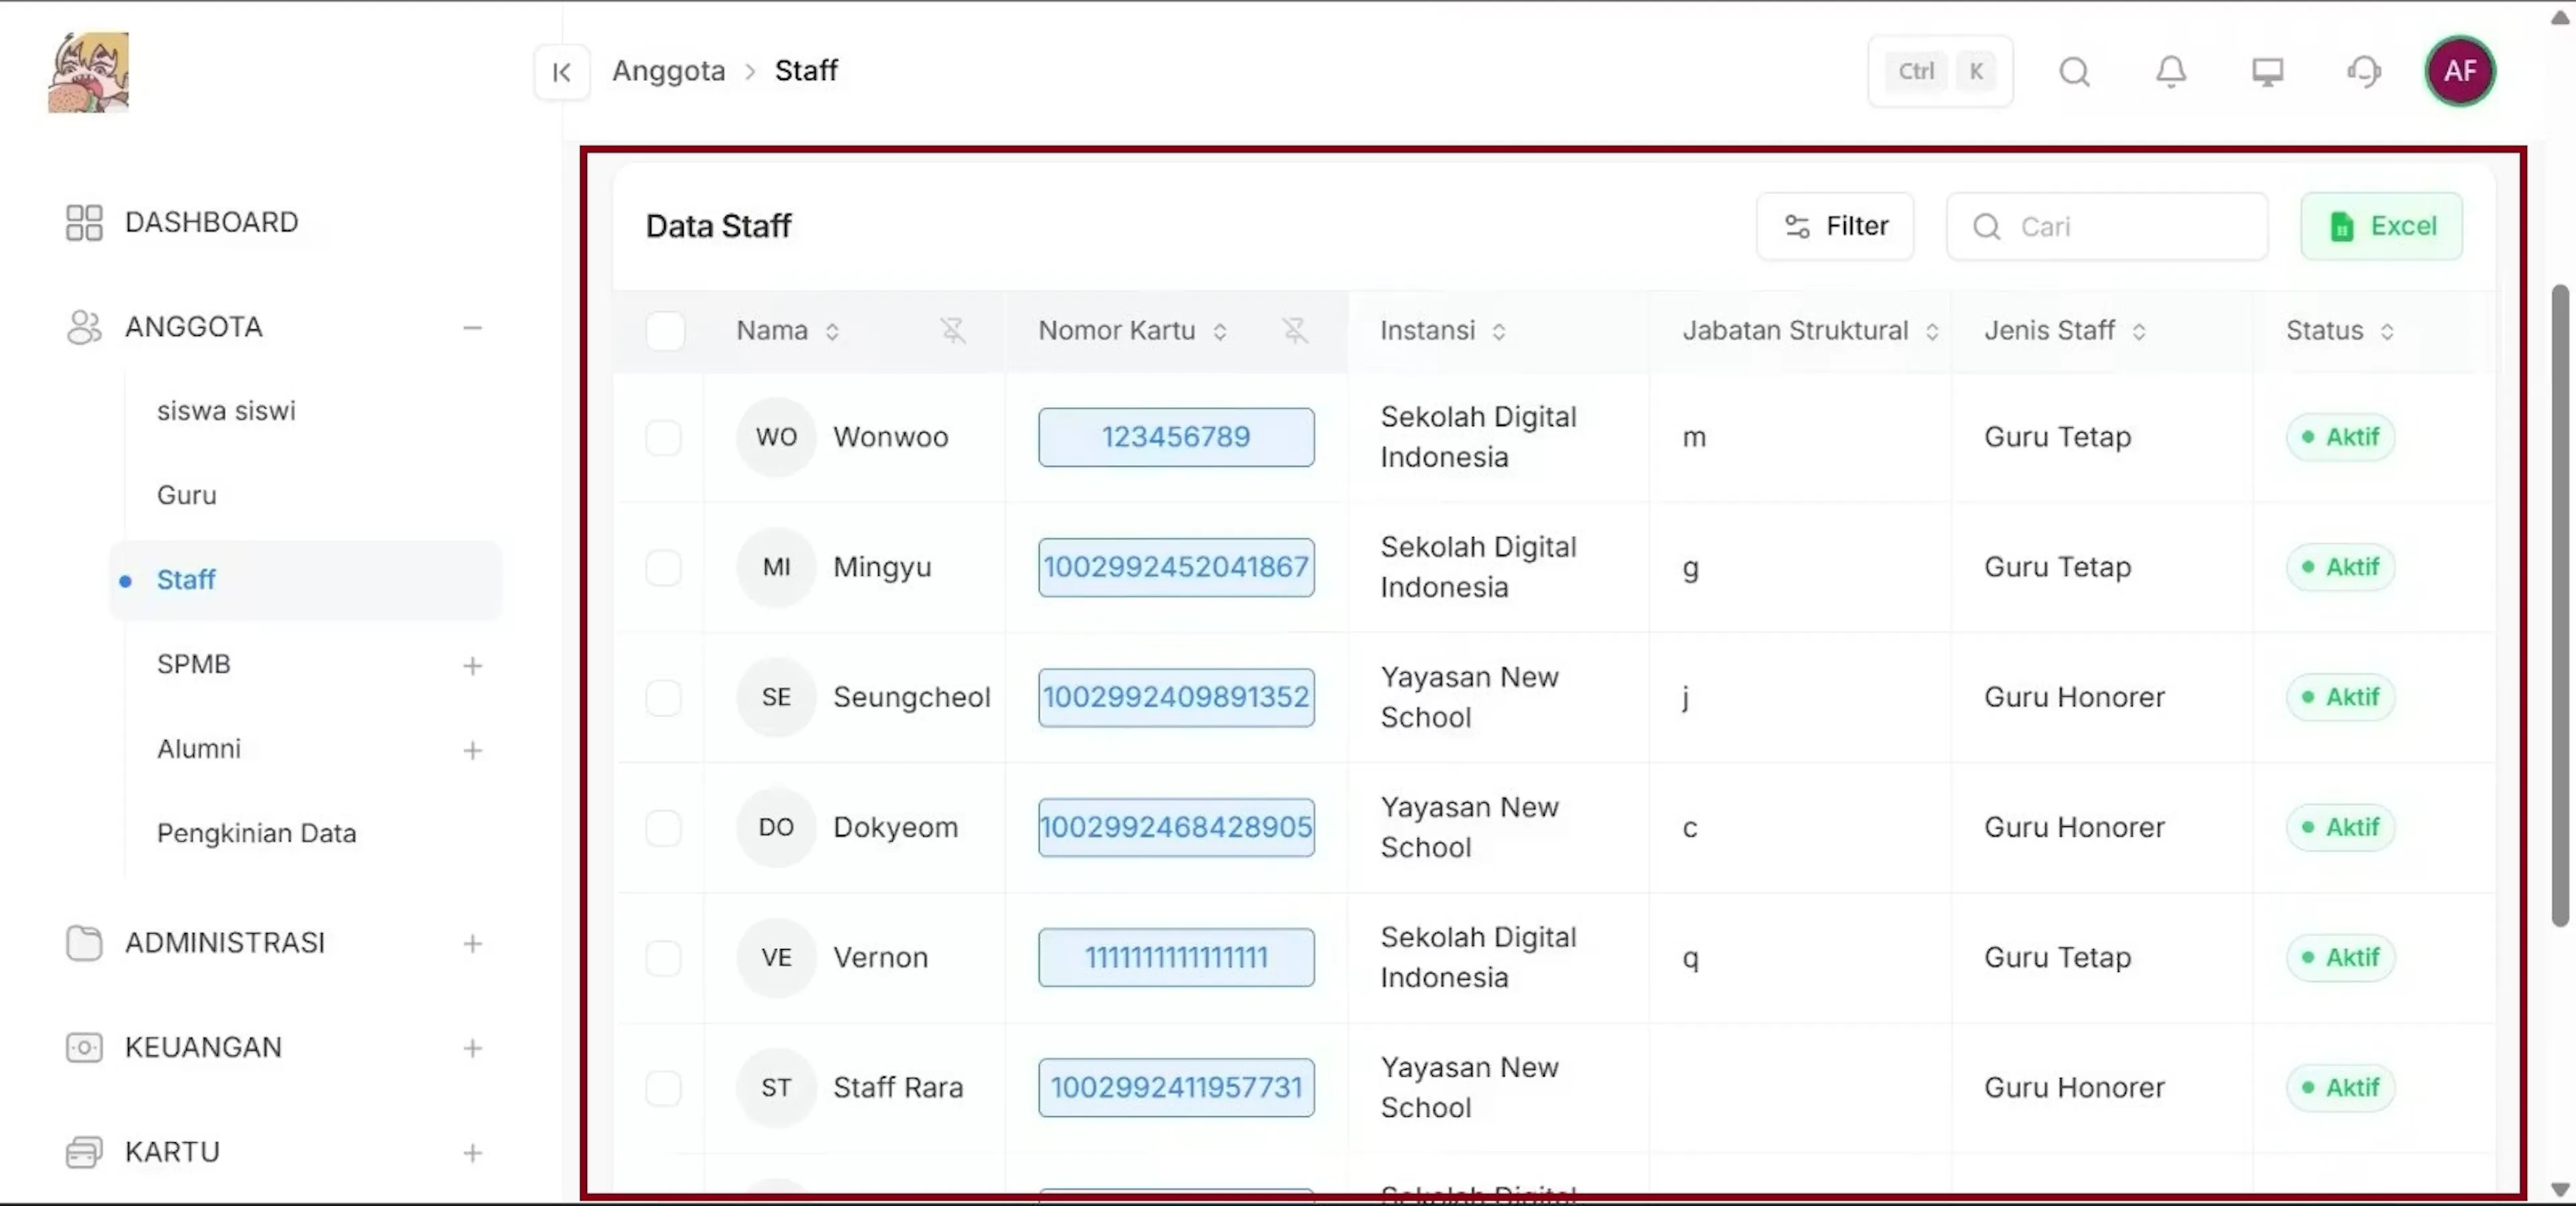Click the app logo image
Image resolution: width=2576 pixels, height=1206 pixels.
click(88, 72)
